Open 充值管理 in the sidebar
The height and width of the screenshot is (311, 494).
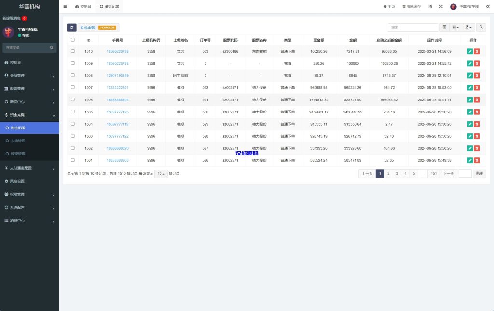[x=18, y=141]
